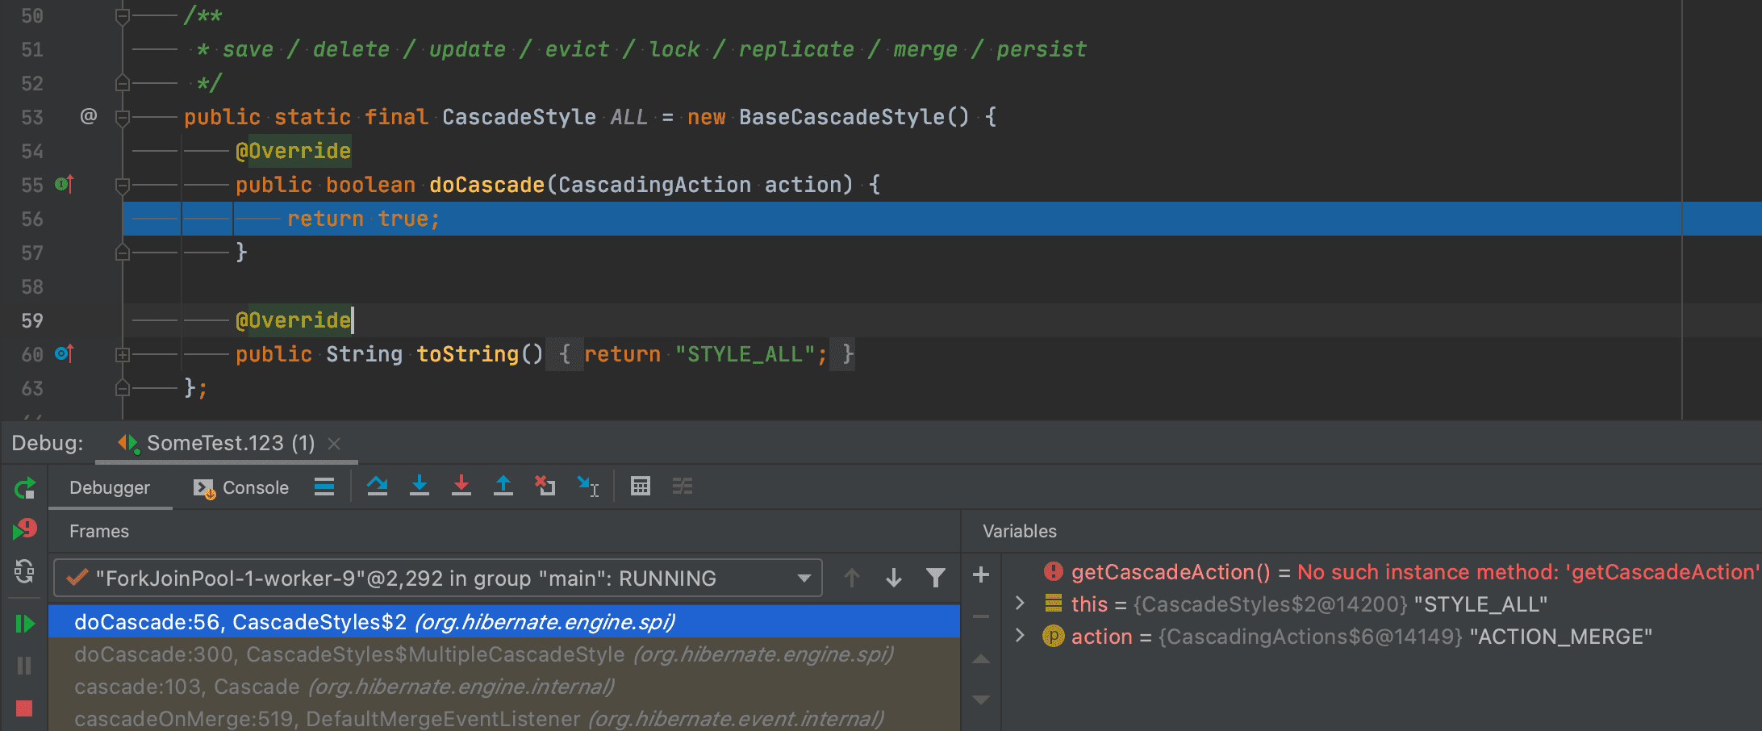Screen dimensions: 1762x731
Task: Expand folded toString method at line 60
Action: [123, 354]
